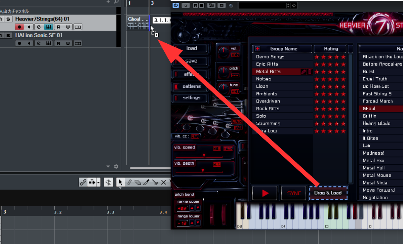Open track list settings gear

tap(116, 166)
